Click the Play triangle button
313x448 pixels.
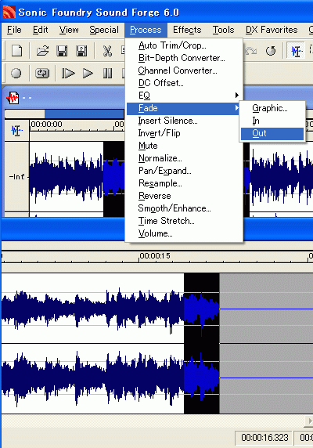click(88, 73)
